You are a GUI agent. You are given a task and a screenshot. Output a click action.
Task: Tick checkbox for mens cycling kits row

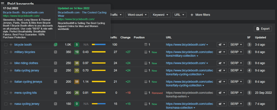click(6, 93)
